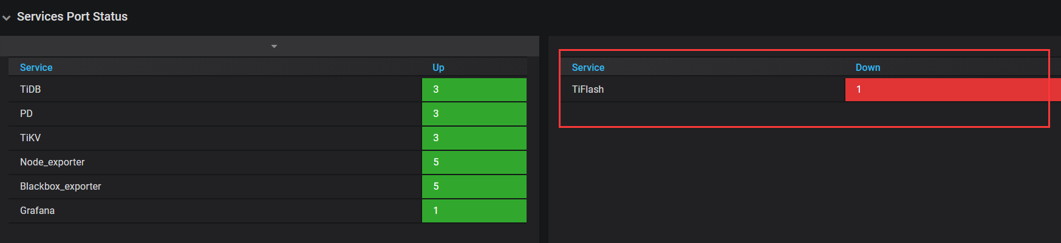Viewport: 1061px width, 243px height.
Task: Click the green Up cell for TiKV
Action: click(474, 138)
